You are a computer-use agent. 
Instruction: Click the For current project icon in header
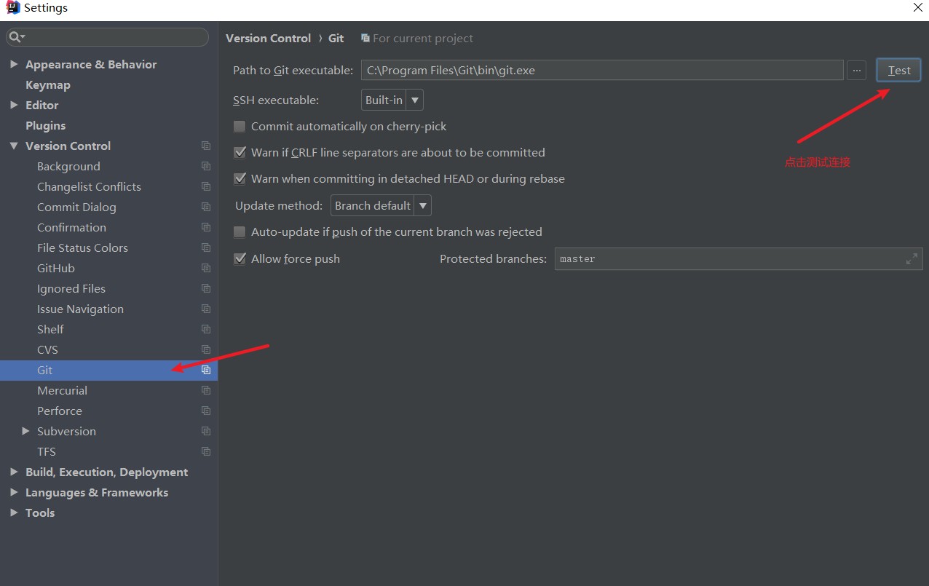tap(365, 38)
